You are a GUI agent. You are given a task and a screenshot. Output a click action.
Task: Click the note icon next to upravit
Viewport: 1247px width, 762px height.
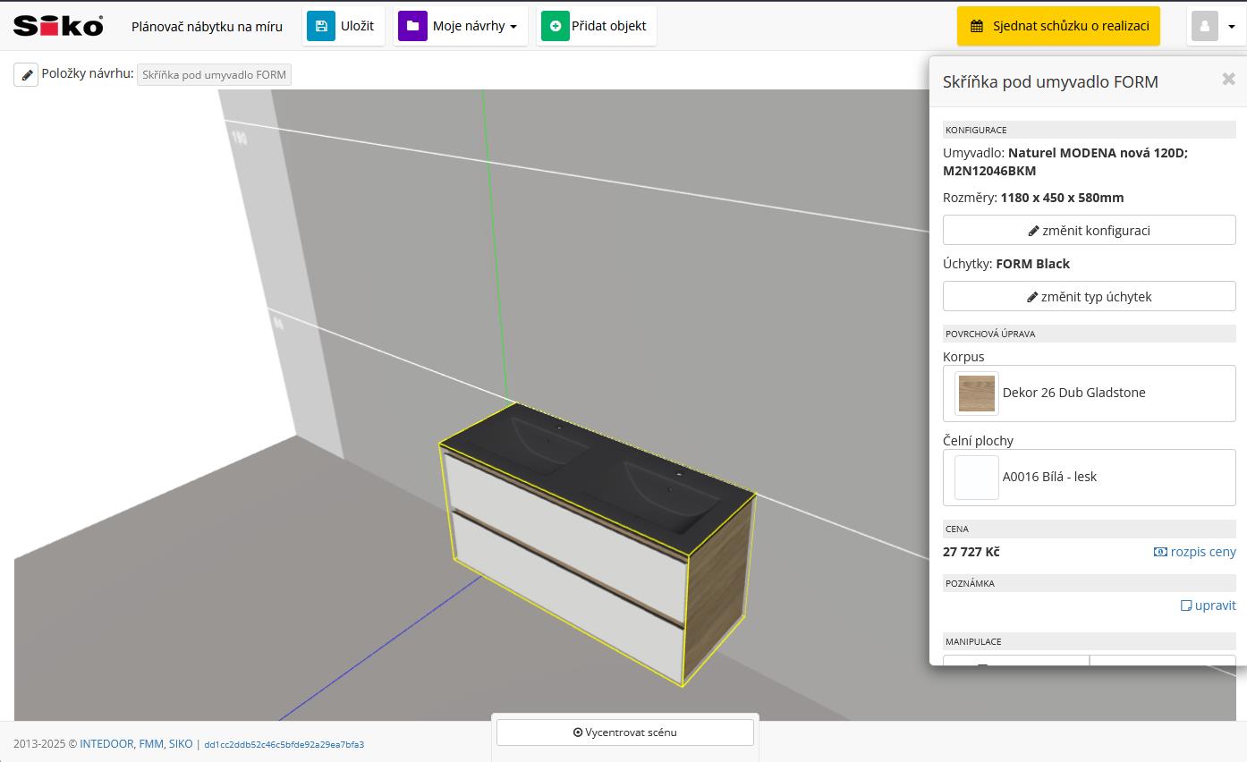1186,605
